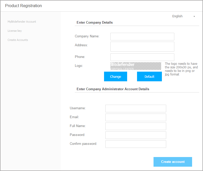
Task: Click the Bitdefender logo preview
Action: pos(136,66)
